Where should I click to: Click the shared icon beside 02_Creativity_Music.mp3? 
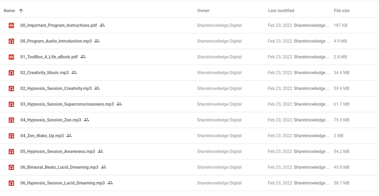pos(74,72)
